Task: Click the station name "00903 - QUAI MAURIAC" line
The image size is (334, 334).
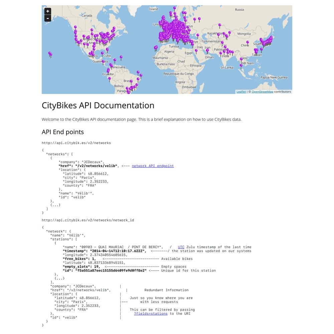Action: 113,247
